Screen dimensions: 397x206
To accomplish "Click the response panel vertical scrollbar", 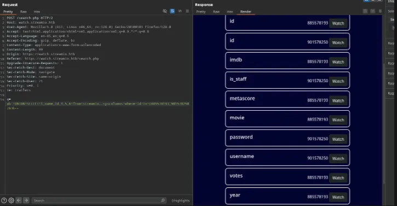I will click(x=384, y=123).
